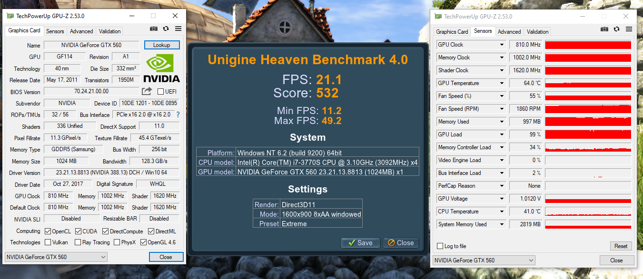Open the Fan Speed (RPM) sensor dropdown

(502, 109)
